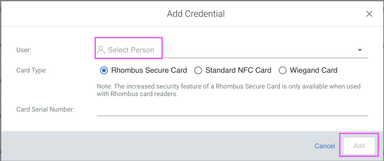Click the Select Person placeholder text
The image size is (384, 161).
pos(131,50)
